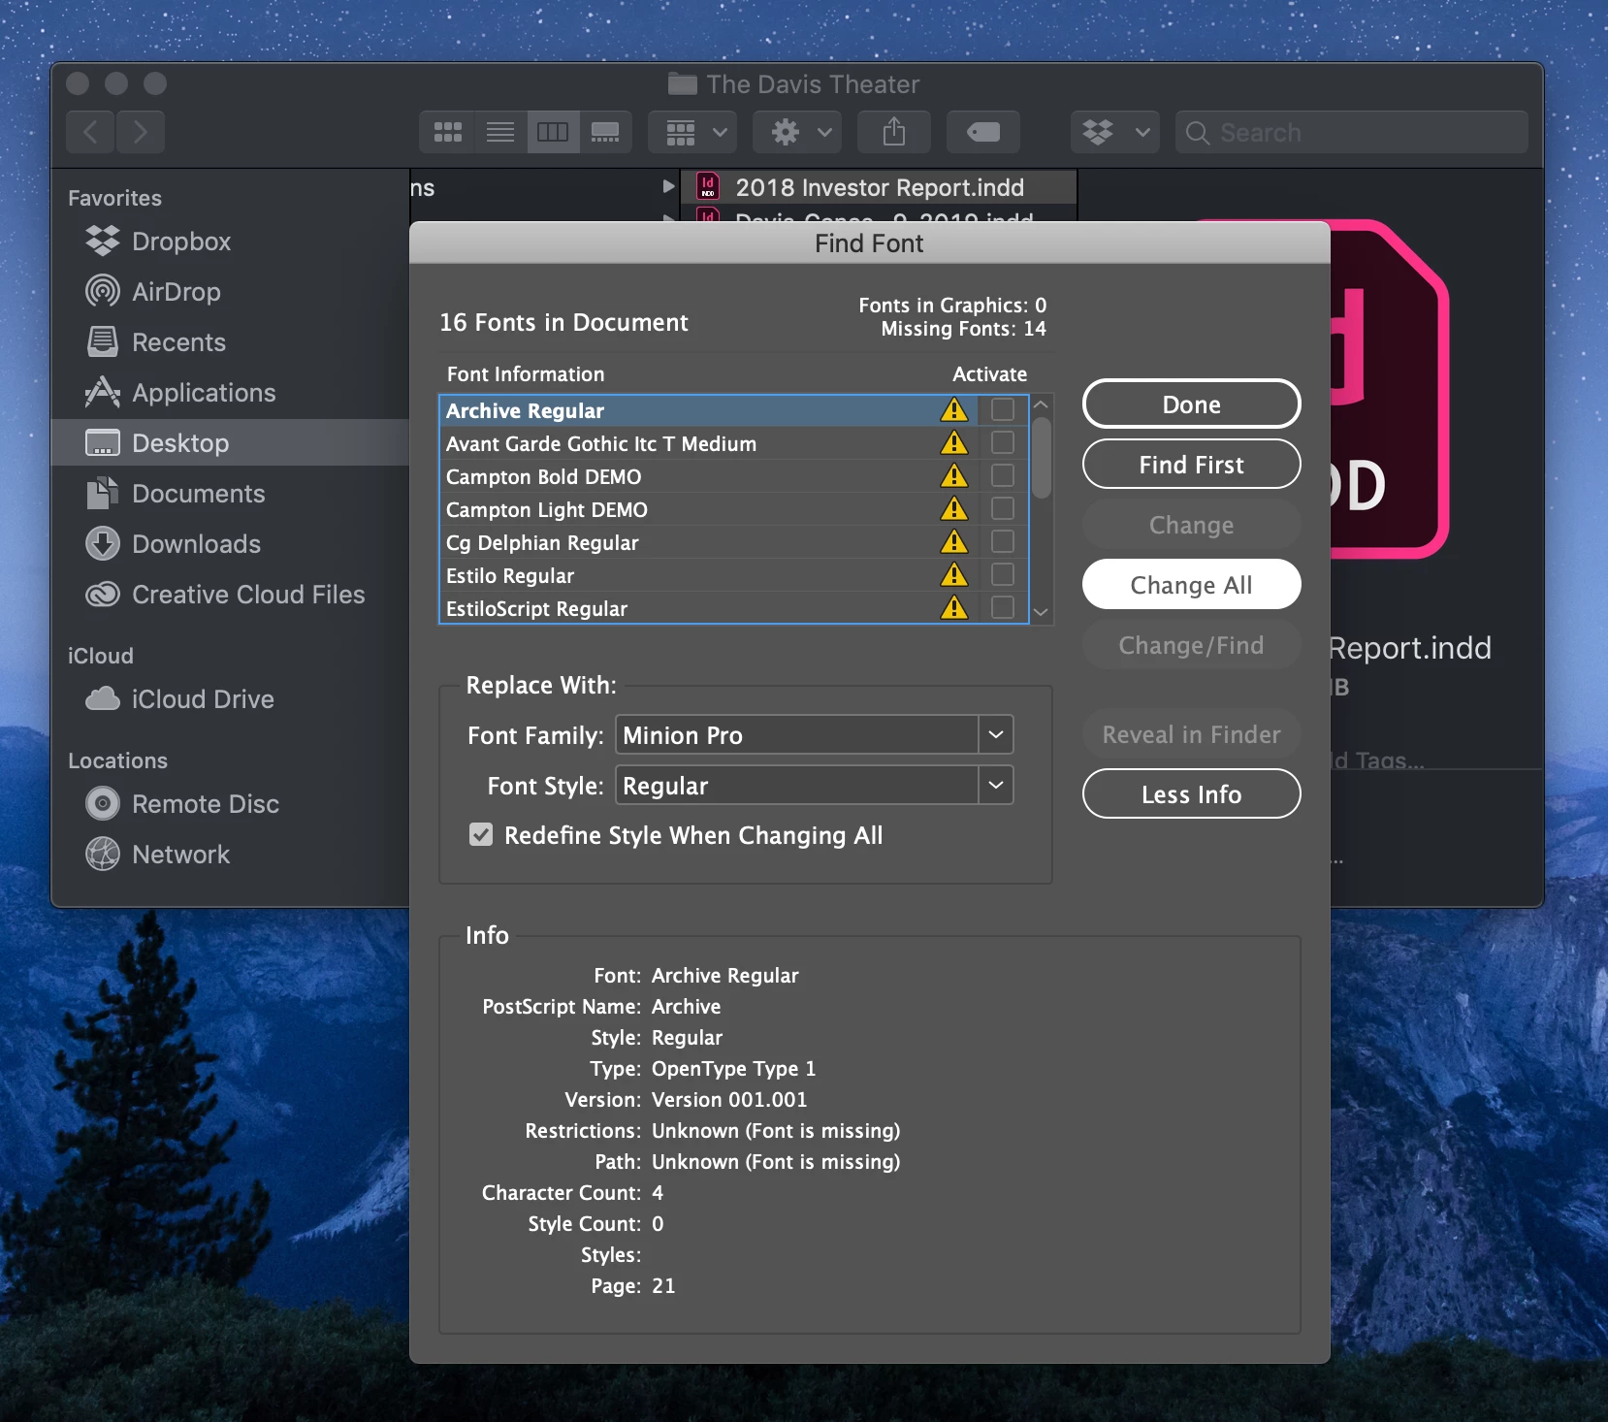Open Network in Finder sidebar
1608x1422 pixels.
pos(230,855)
